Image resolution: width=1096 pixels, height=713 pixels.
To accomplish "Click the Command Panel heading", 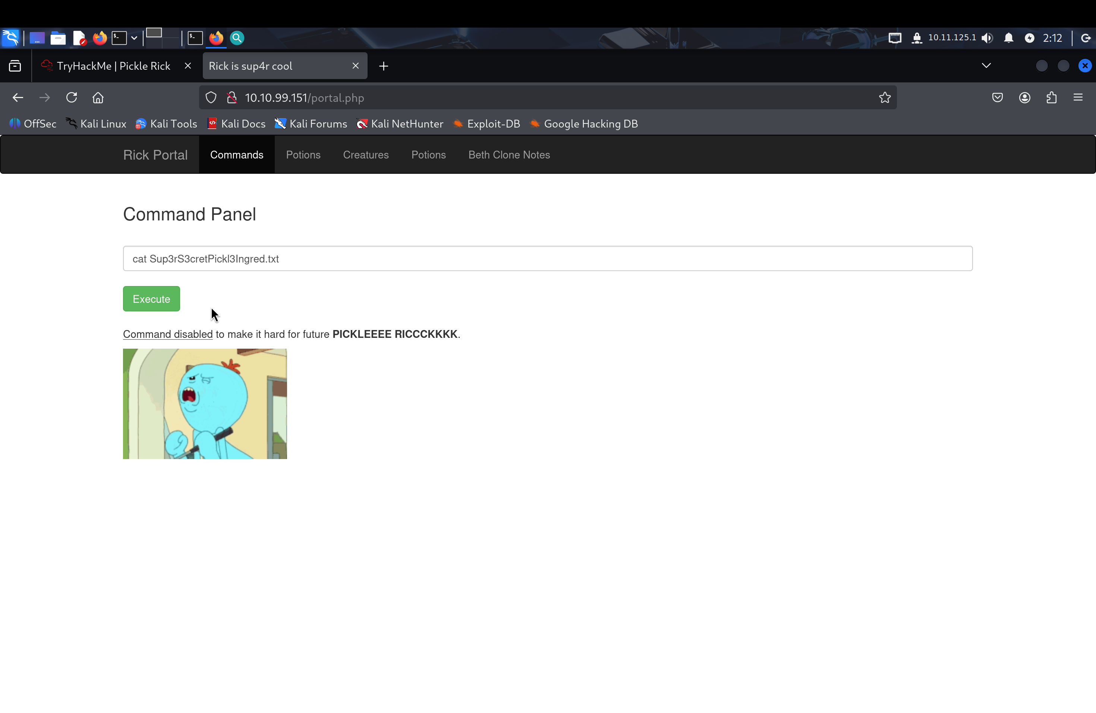I will point(189,214).
